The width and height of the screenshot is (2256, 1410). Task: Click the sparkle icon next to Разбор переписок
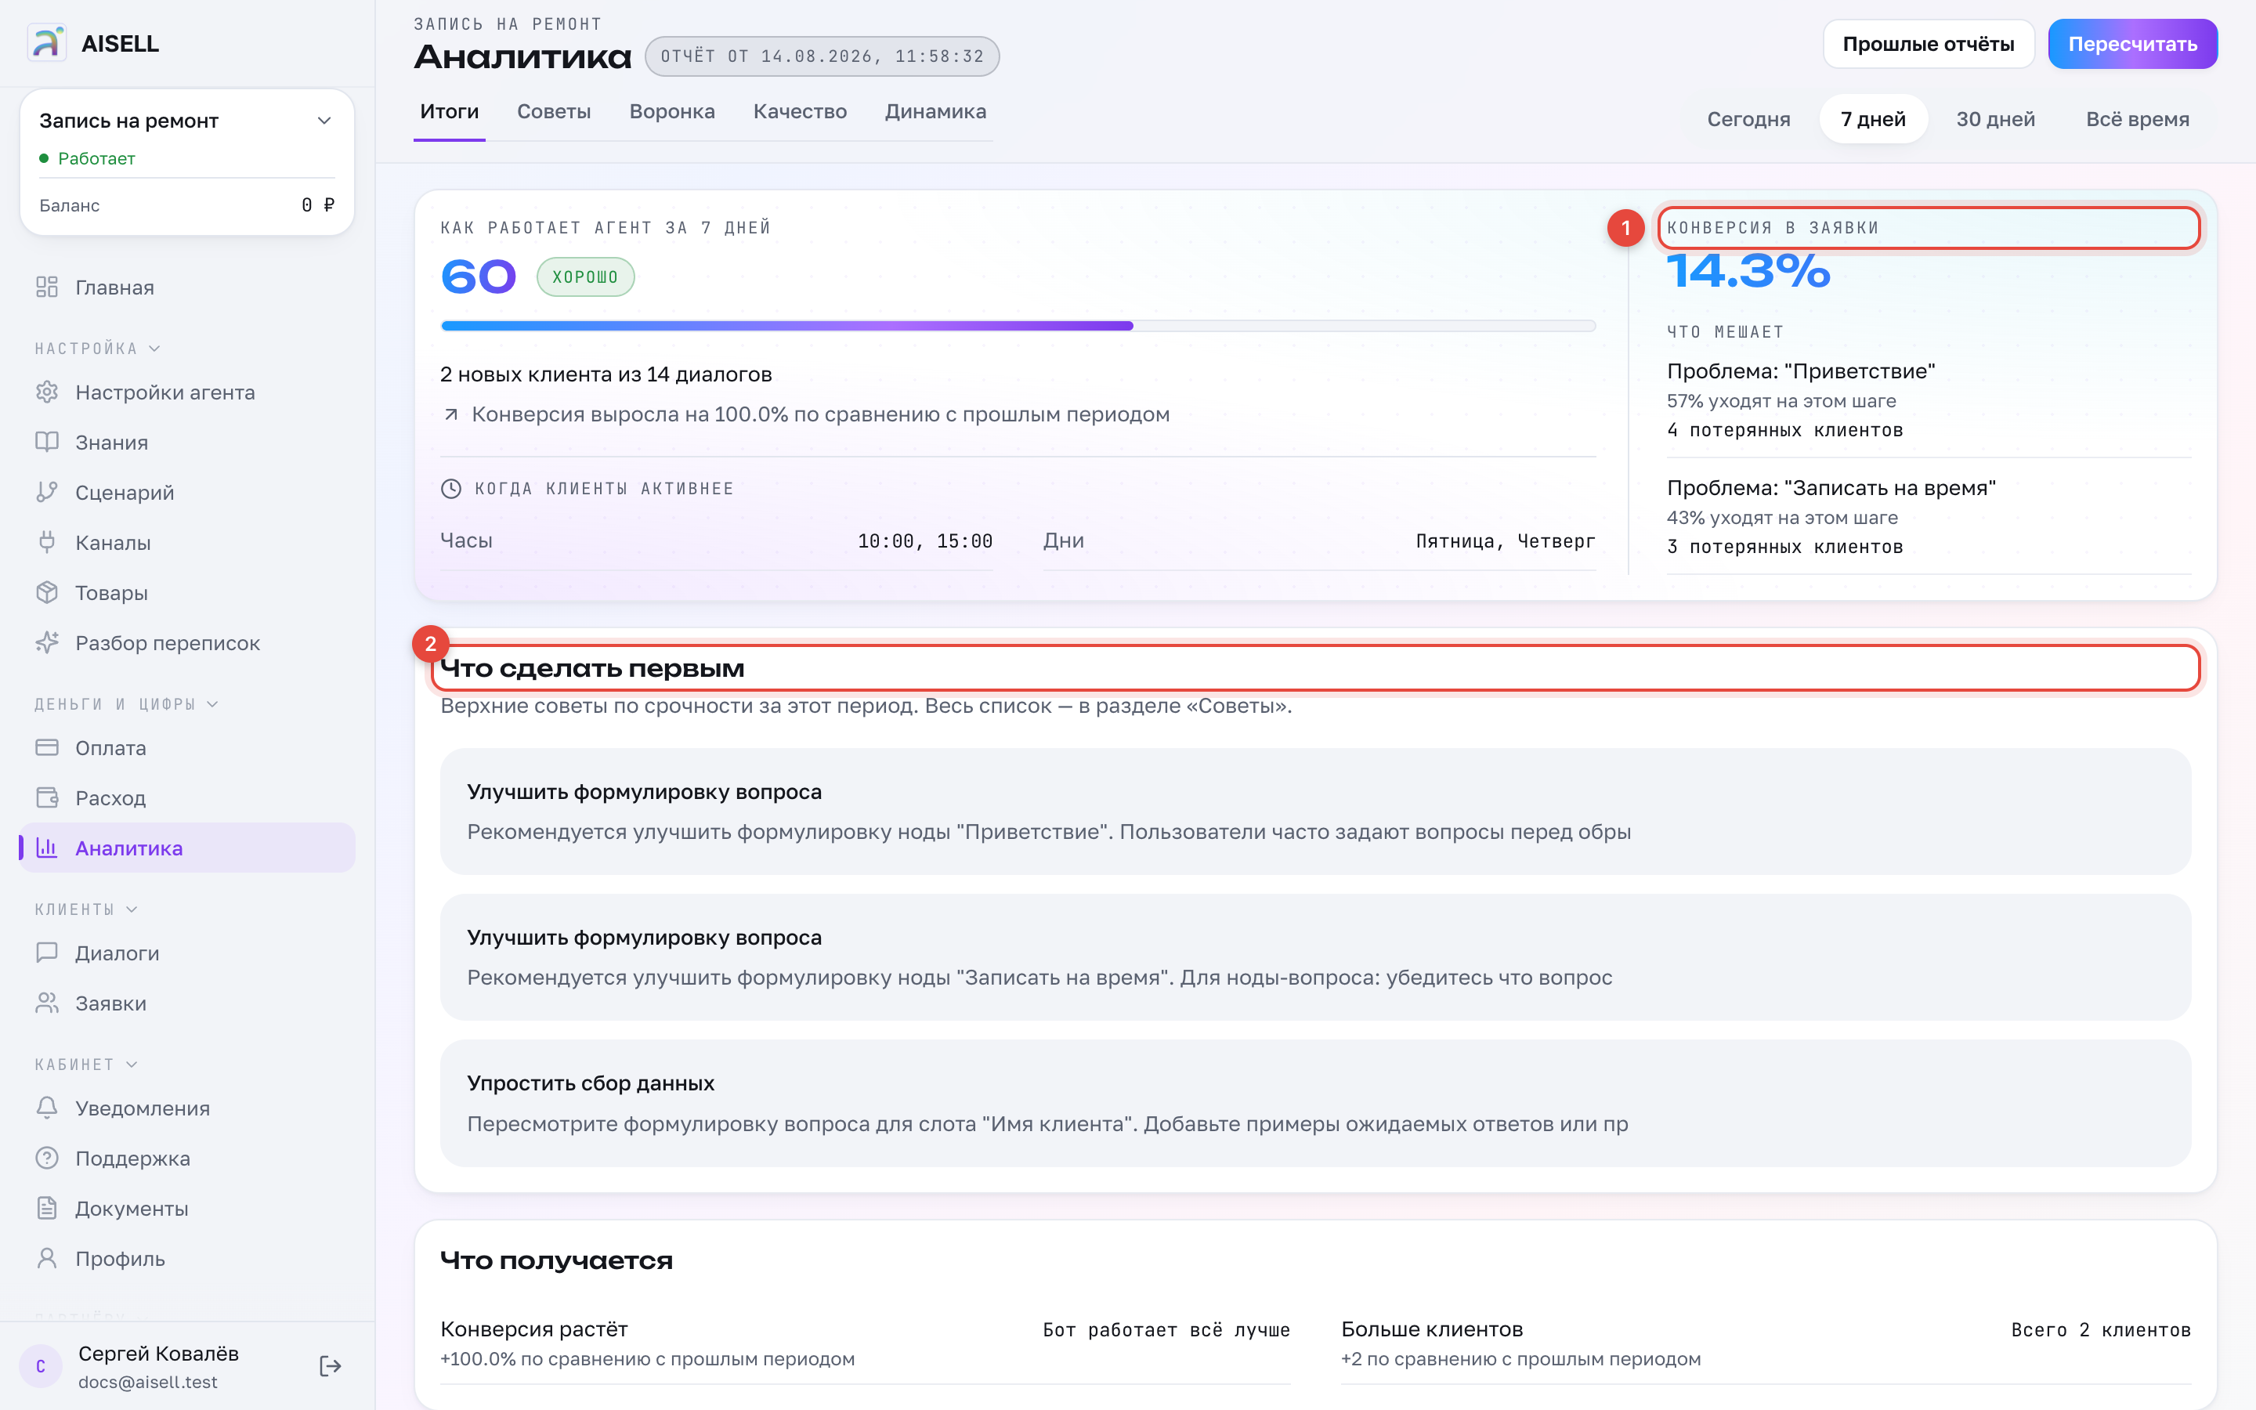click(47, 642)
